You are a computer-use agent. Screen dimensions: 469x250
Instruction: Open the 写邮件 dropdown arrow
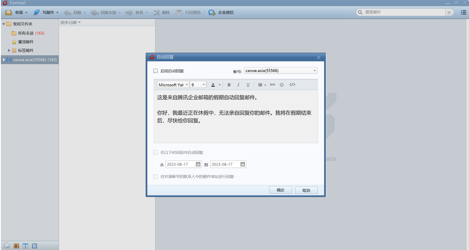[x=57, y=13]
